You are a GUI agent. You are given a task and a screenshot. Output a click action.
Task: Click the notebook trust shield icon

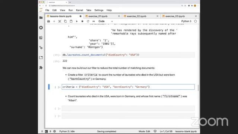[x=155, y=131]
